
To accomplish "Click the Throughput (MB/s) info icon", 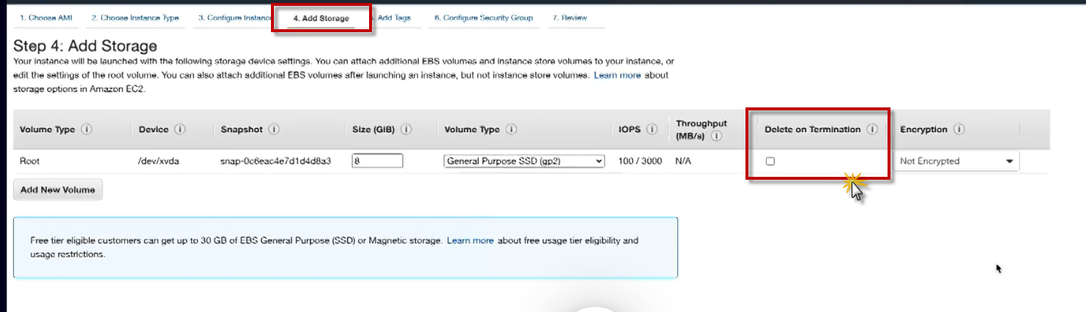I will pyautogui.click(x=716, y=136).
